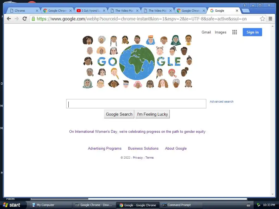Open the Chrome user profile button
The height and width of the screenshot is (209, 279).
(245, 5)
